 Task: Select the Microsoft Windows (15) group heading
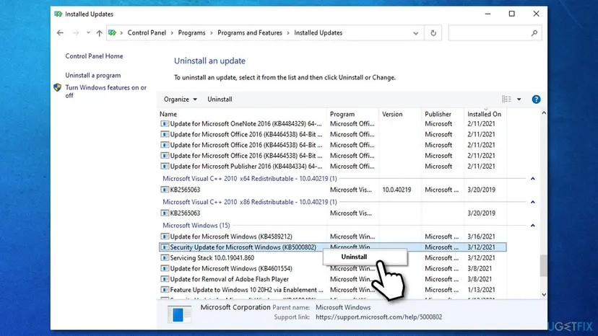(196, 226)
